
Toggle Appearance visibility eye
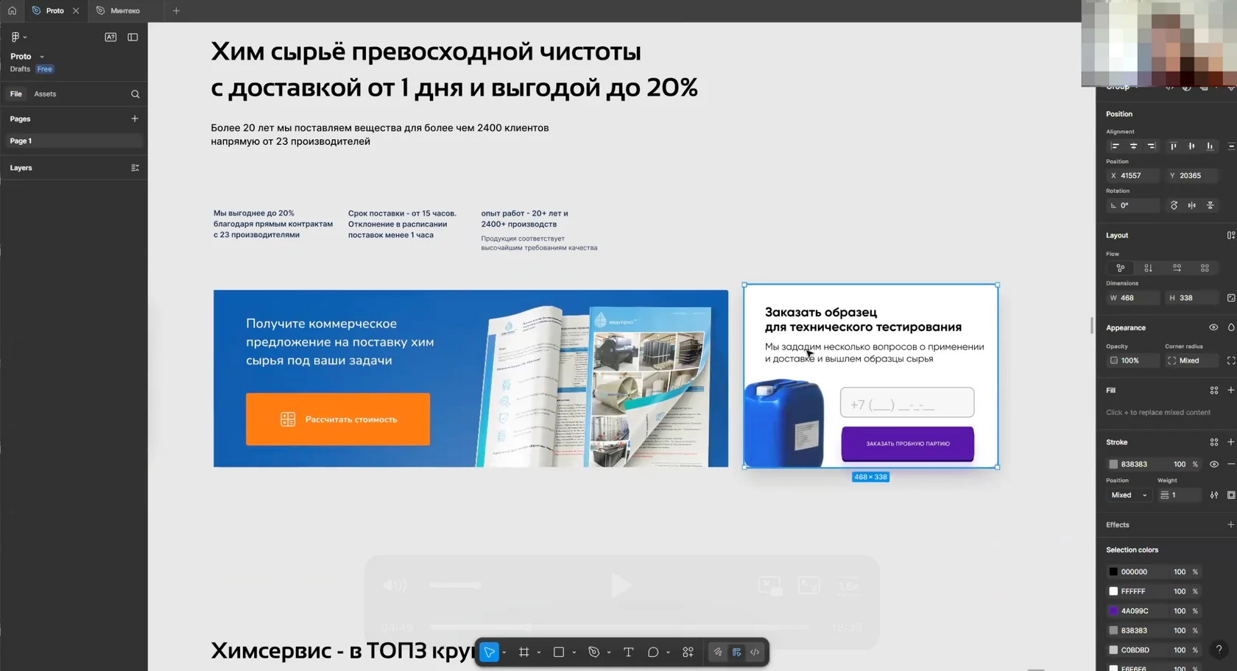coord(1213,327)
